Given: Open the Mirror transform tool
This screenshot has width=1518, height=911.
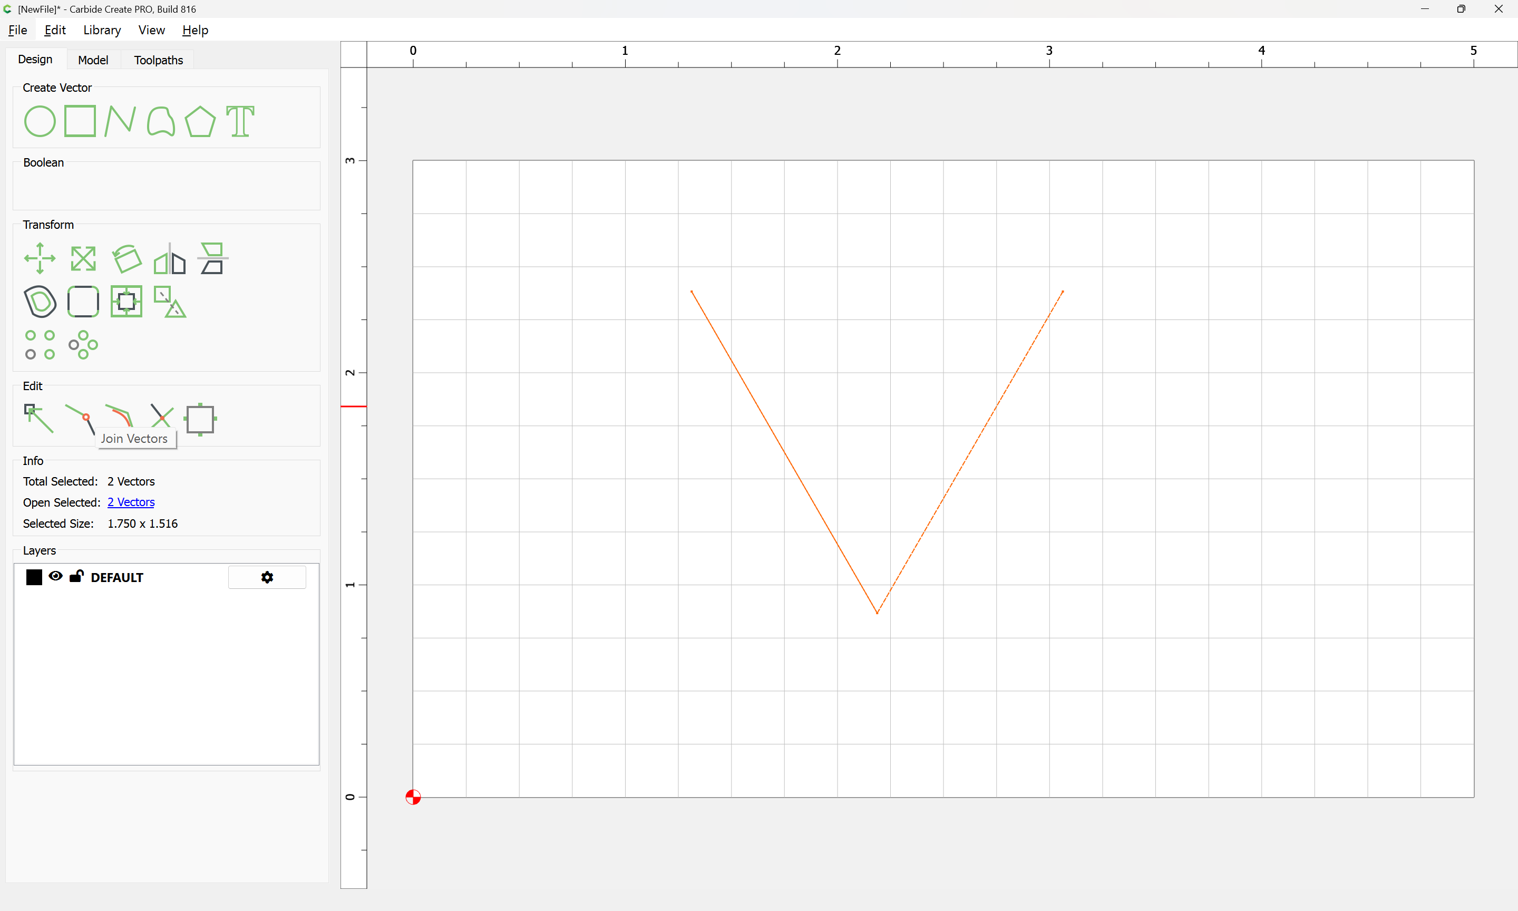Looking at the screenshot, I should pos(169,258).
